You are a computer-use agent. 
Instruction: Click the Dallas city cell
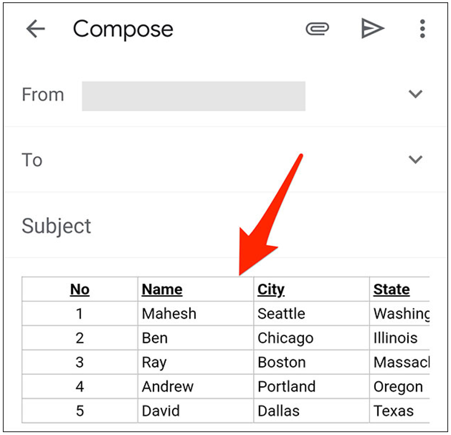click(278, 411)
